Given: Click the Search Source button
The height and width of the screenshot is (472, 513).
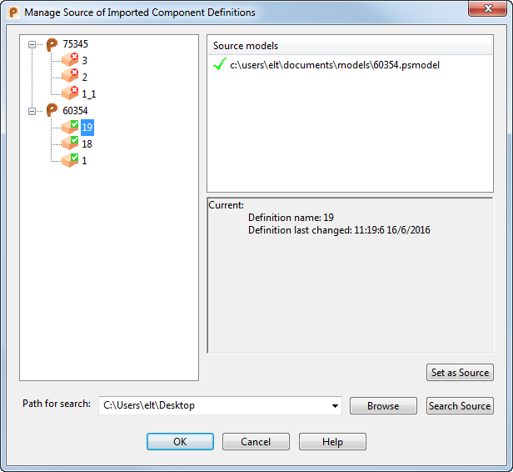Looking at the screenshot, I should pyautogui.click(x=460, y=406).
